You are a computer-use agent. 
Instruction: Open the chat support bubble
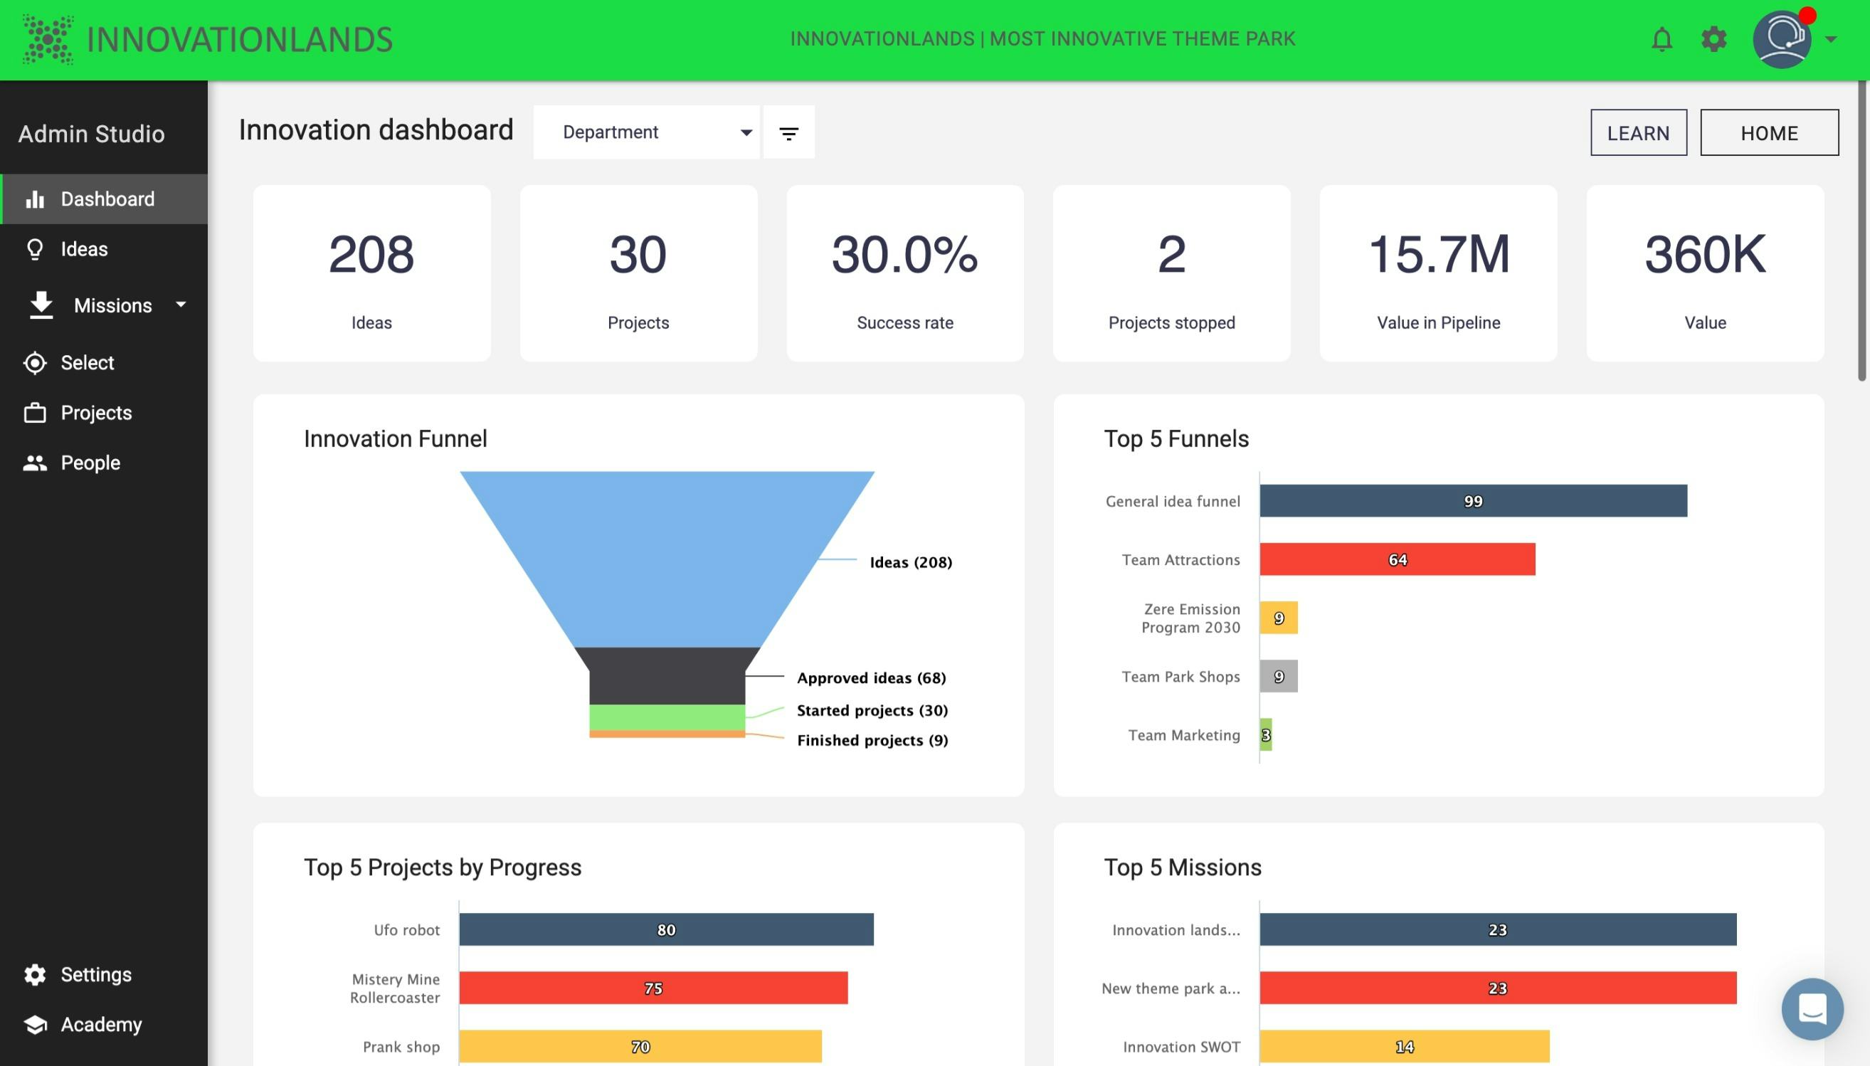point(1813,1008)
